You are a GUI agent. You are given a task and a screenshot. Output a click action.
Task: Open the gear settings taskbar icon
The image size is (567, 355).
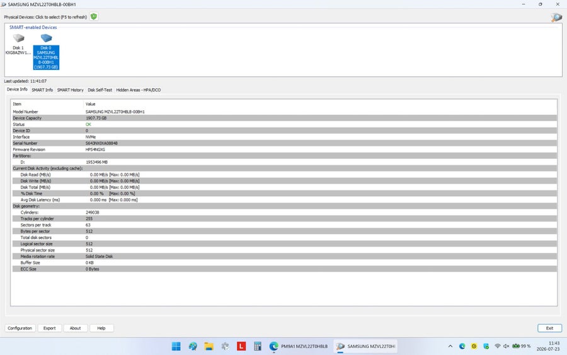click(x=225, y=346)
